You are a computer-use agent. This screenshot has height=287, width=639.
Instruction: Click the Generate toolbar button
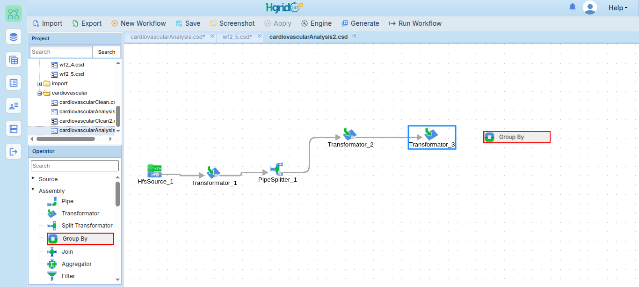[360, 23]
